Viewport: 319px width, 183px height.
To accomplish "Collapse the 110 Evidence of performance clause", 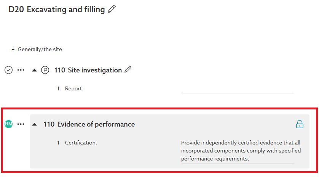I will [x=35, y=124].
